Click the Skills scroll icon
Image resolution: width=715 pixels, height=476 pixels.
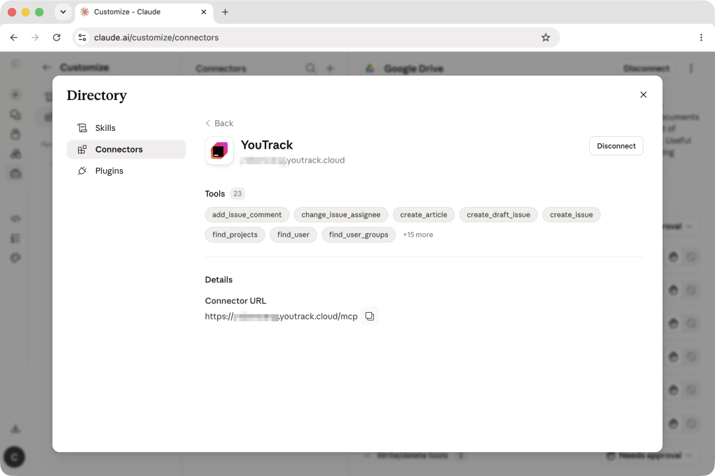[82, 128]
